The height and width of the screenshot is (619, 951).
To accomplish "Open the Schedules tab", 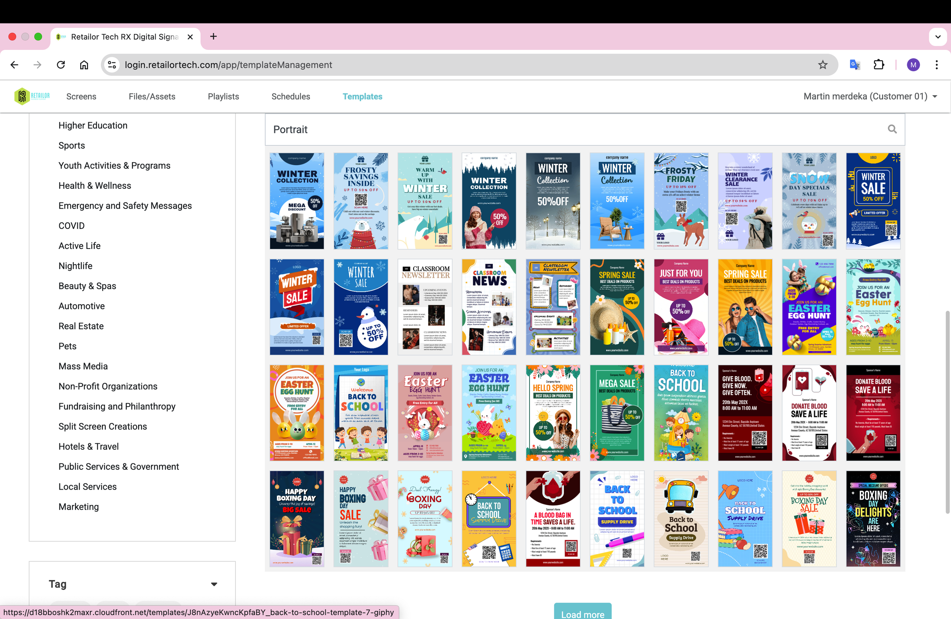I will point(291,96).
